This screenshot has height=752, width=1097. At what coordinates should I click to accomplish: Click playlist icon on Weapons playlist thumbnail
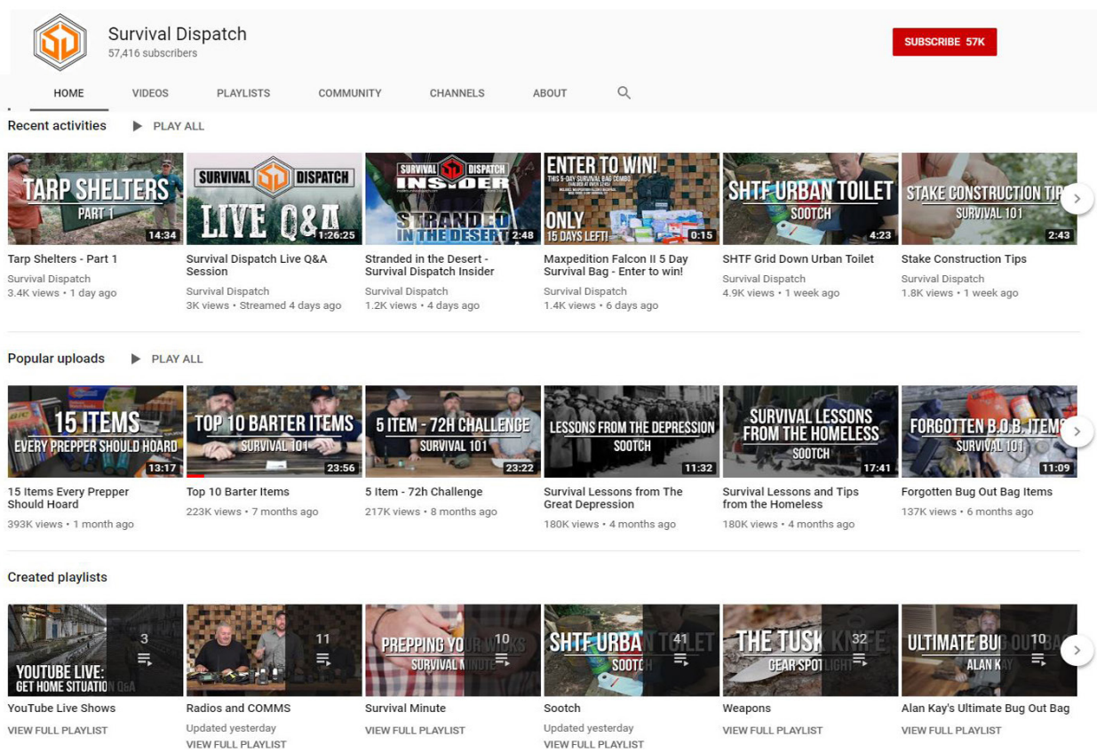(x=859, y=660)
